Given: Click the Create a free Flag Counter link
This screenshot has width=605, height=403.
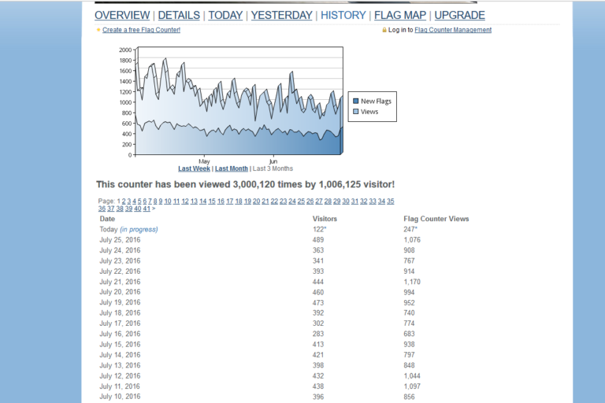Looking at the screenshot, I should click(x=141, y=30).
